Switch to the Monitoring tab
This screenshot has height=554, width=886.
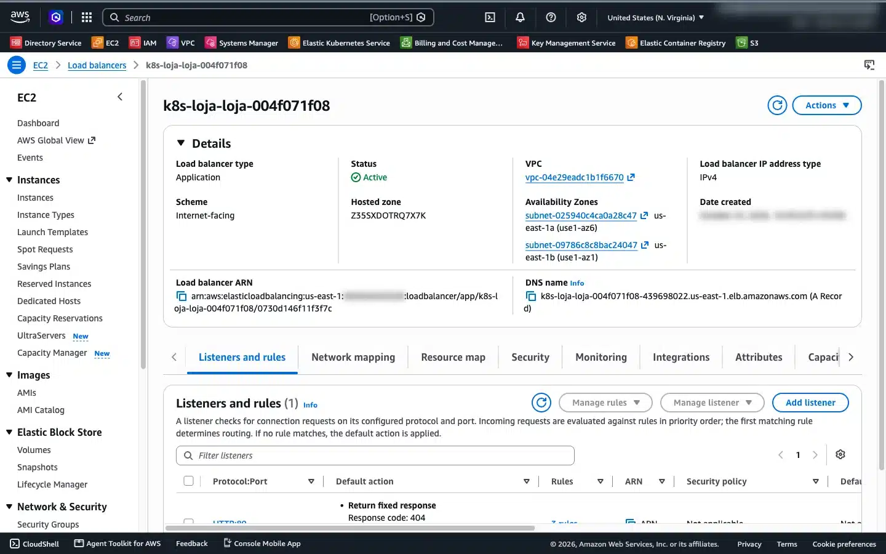point(601,357)
